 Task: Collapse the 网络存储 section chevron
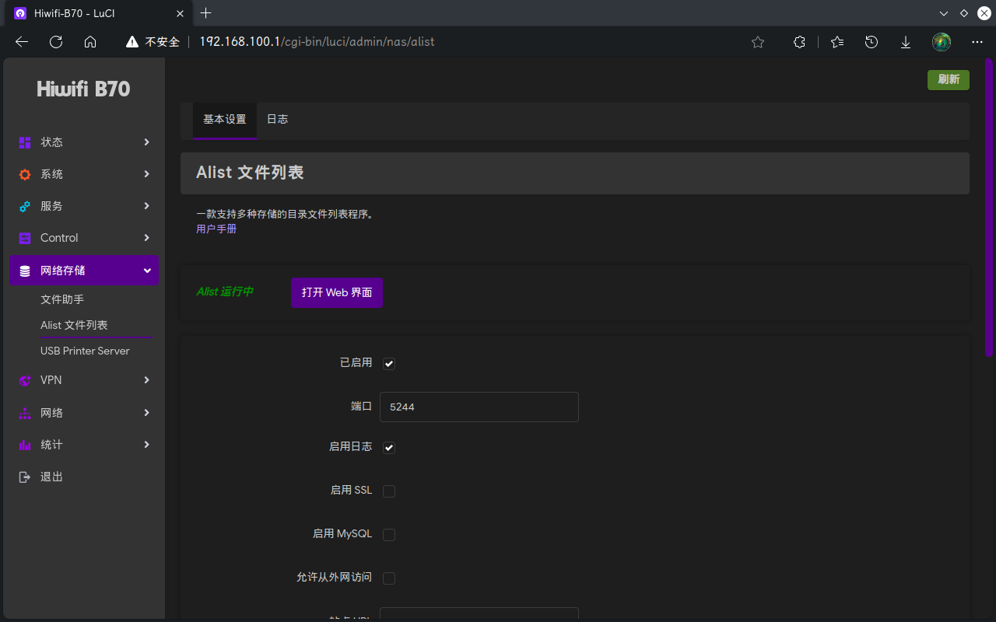(146, 271)
